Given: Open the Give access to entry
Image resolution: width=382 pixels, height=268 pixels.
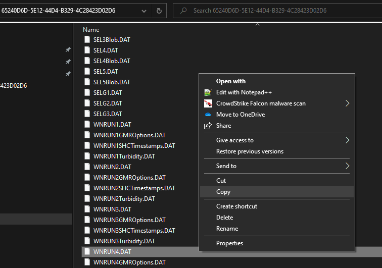Looking at the screenshot, I should tap(235, 140).
